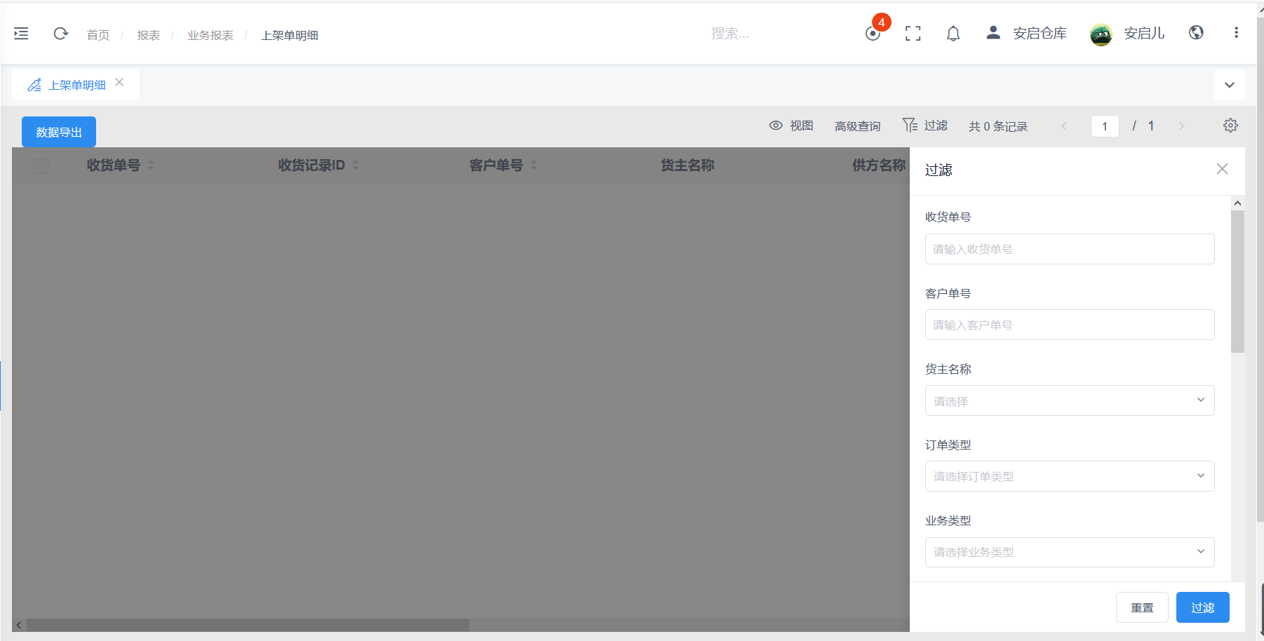Viewport: 1264px width, 641px height.
Task: Open the vertical three-dot more menu
Action: 1236,32
